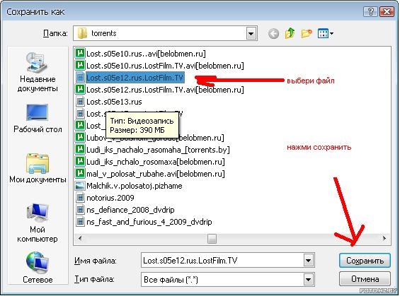Click the horizontal scrollbar thumb

click(212, 239)
